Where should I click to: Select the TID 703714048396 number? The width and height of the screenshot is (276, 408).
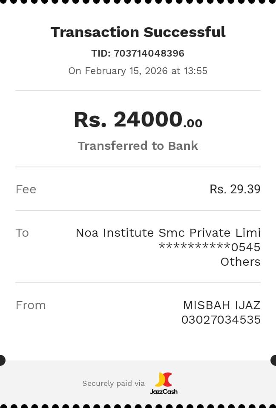pos(149,53)
